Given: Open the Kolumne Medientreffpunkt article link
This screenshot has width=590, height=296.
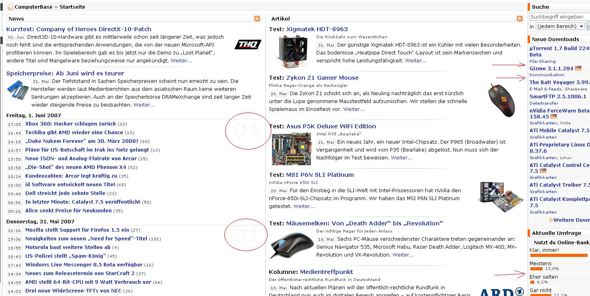Looking at the screenshot, I should point(326,272).
